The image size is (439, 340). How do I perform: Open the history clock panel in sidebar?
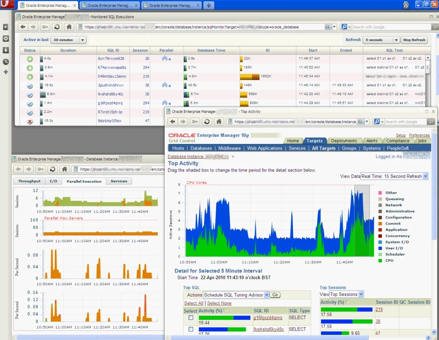coord(6,62)
